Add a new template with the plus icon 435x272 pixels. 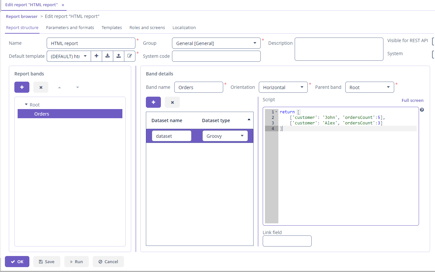96,56
